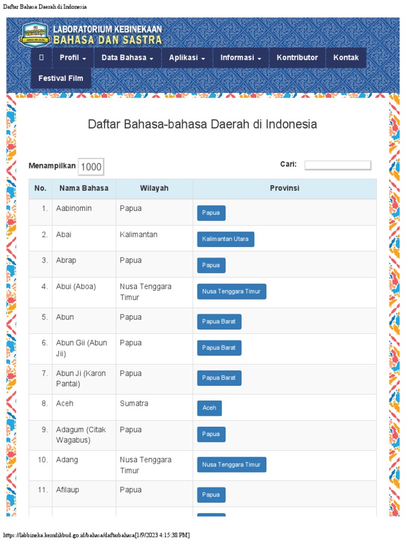Open the Kontak menu item
The height and width of the screenshot is (541, 406).
pyautogui.click(x=346, y=58)
